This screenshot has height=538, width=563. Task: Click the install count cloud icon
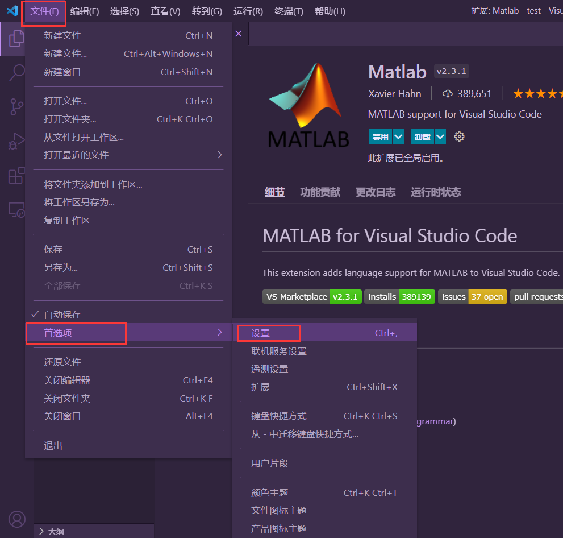(x=447, y=94)
